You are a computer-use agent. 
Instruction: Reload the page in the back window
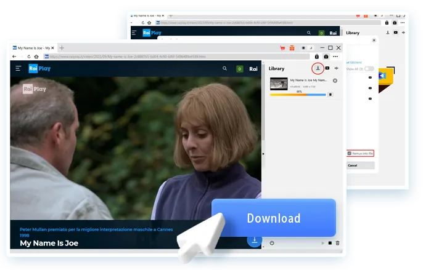pos(142,23)
